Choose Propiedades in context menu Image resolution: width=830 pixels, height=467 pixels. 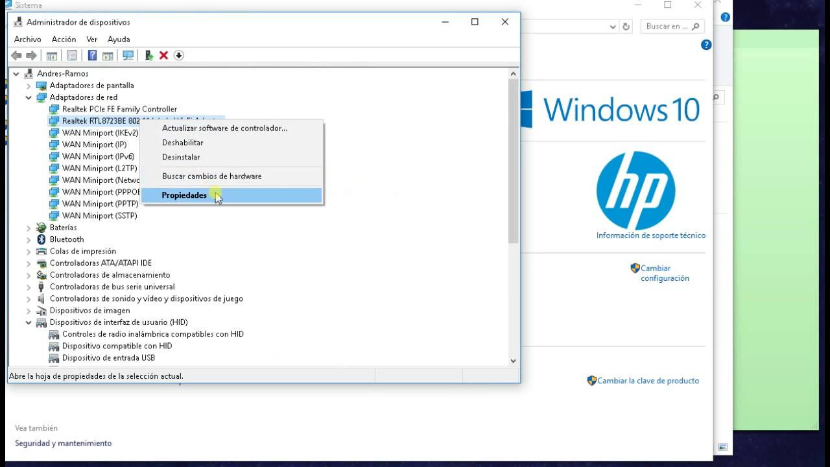pos(231,195)
